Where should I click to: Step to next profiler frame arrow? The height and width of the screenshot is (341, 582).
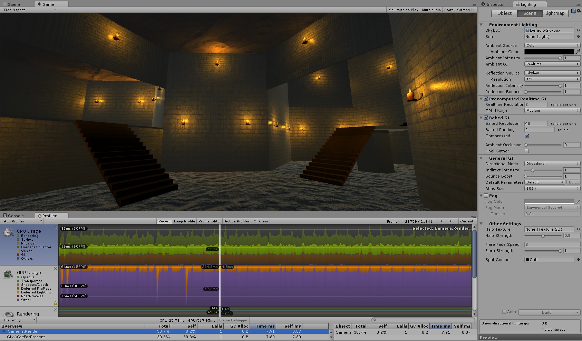[x=450, y=221]
